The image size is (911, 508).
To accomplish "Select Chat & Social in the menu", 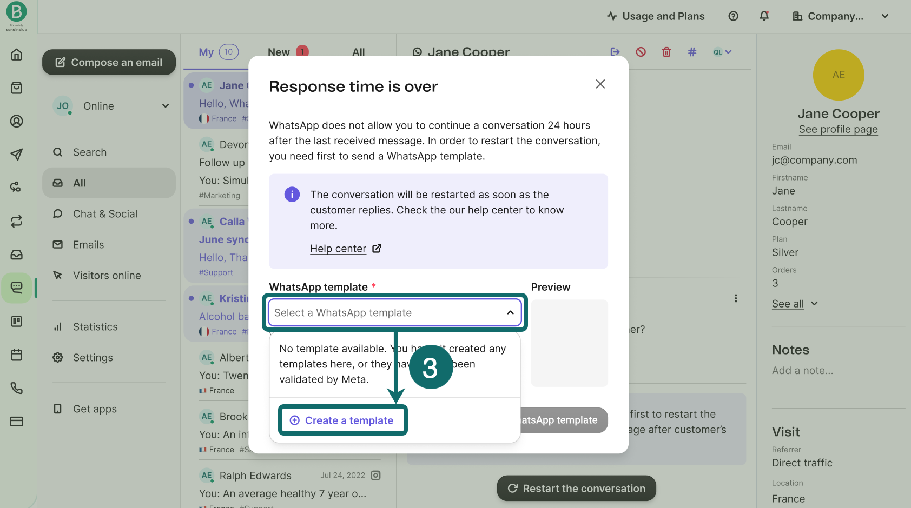I will point(105,214).
